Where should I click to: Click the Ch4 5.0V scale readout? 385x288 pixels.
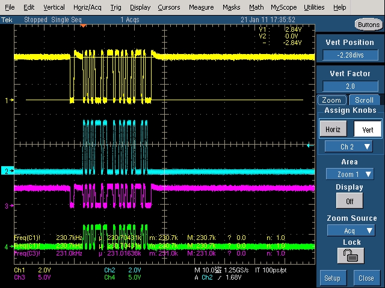tap(123, 277)
